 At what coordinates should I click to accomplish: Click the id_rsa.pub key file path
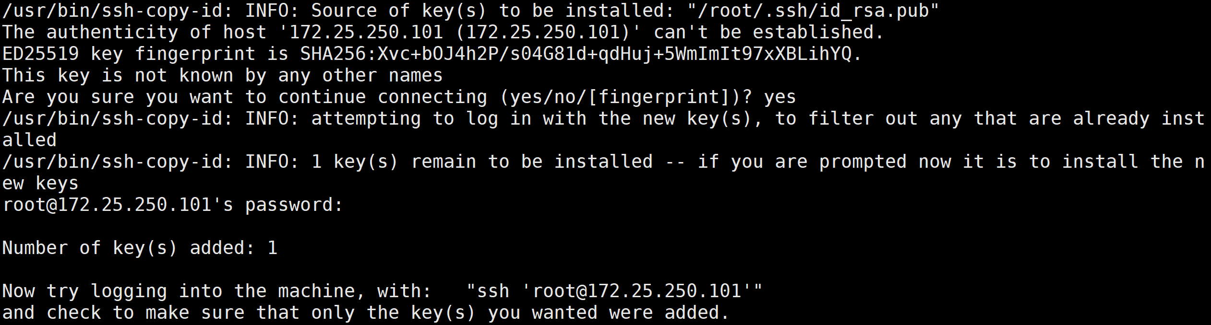[x=813, y=11]
